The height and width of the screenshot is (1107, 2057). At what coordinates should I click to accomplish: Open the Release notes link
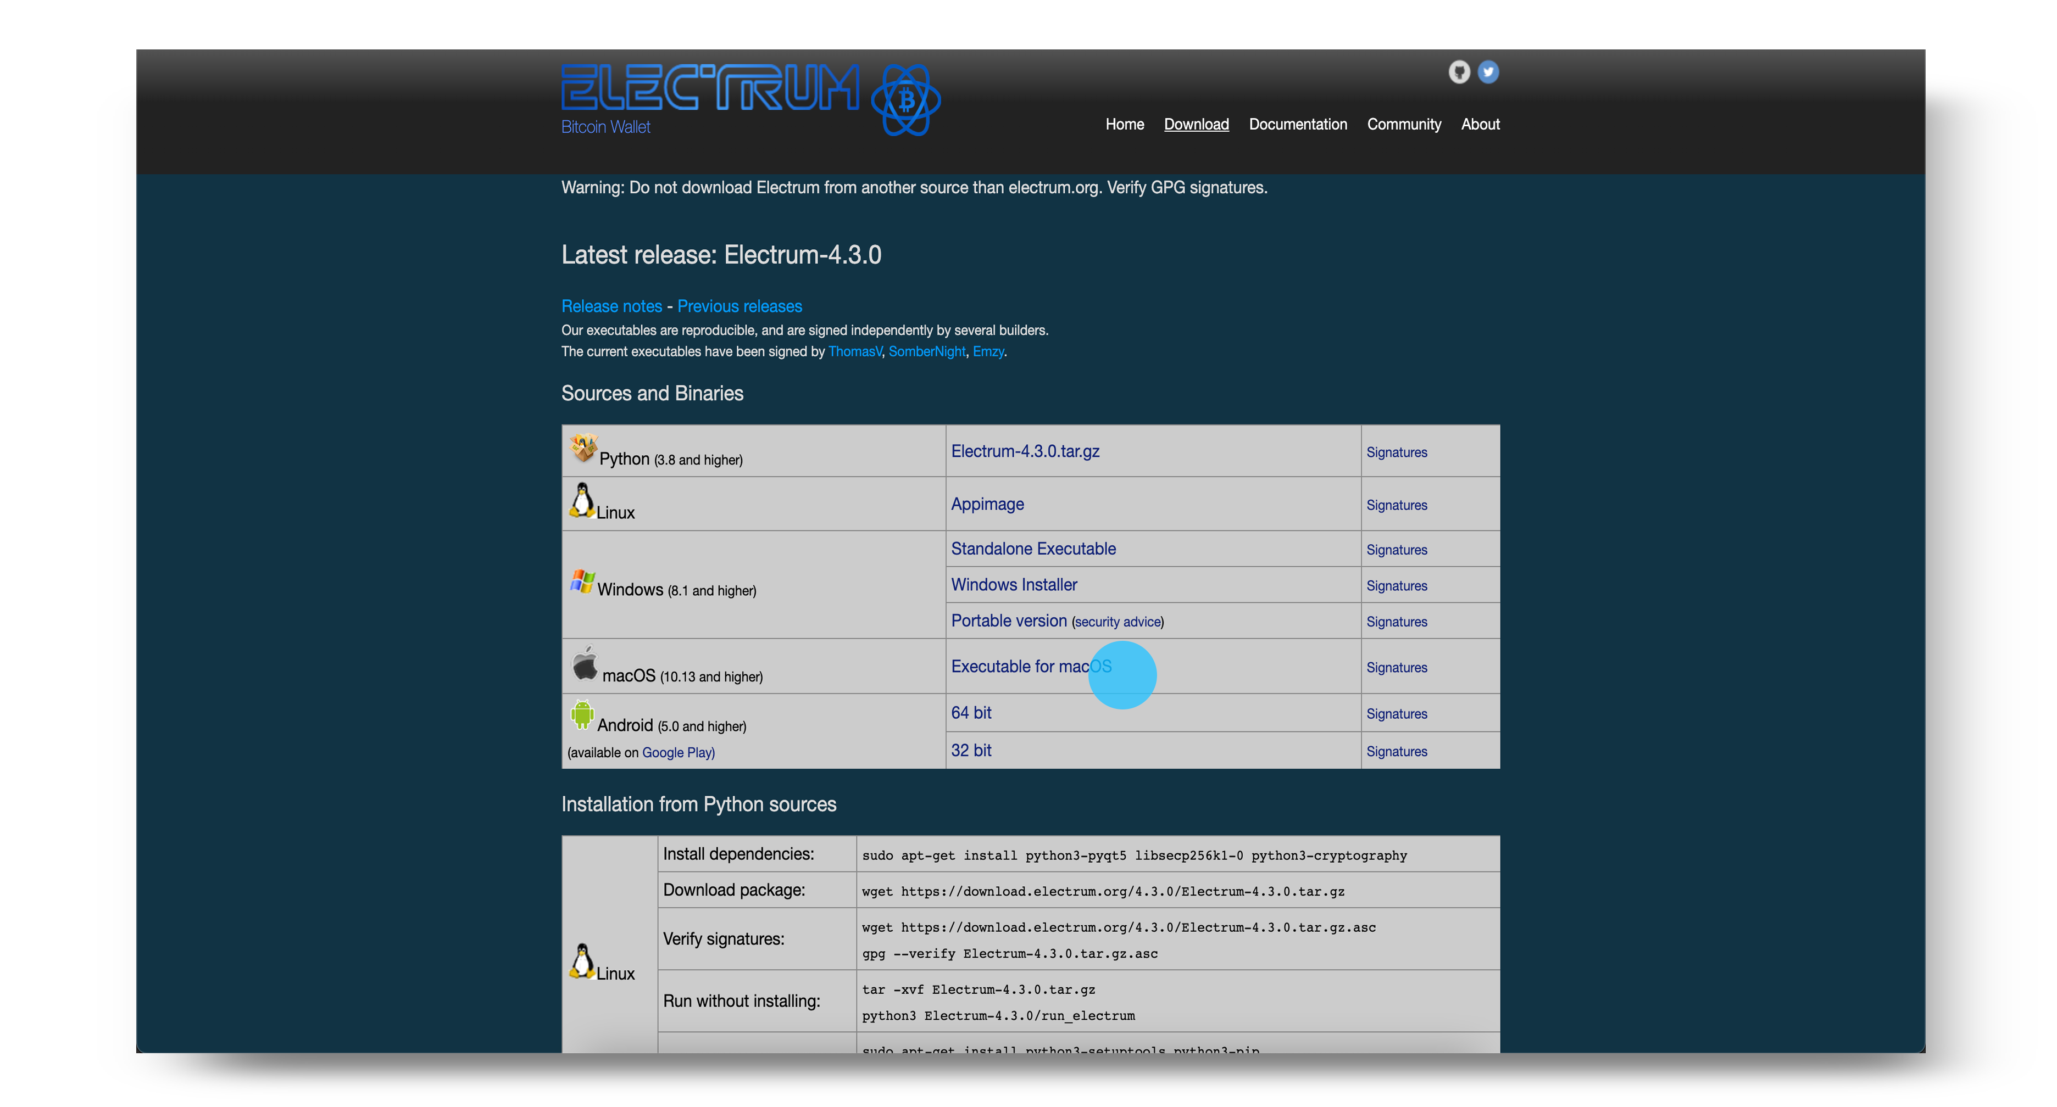611,306
